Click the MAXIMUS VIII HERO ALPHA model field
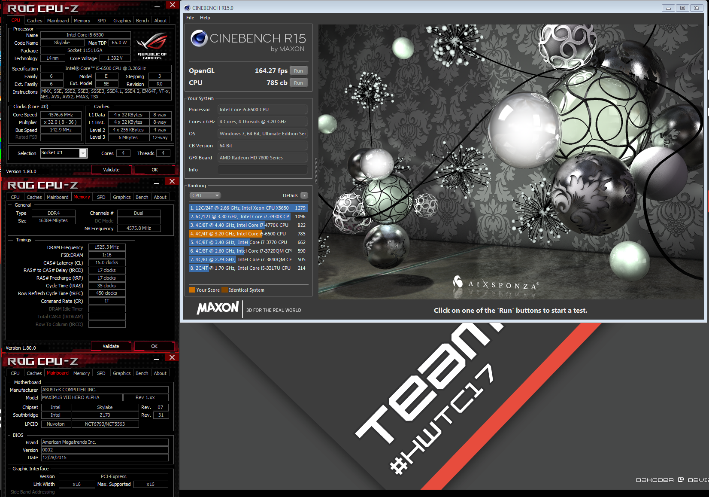This screenshot has height=497, width=709. (x=82, y=398)
